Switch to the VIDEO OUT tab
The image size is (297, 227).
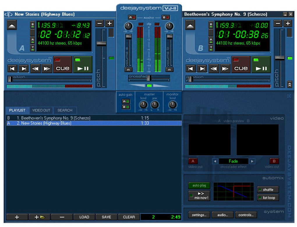point(41,110)
